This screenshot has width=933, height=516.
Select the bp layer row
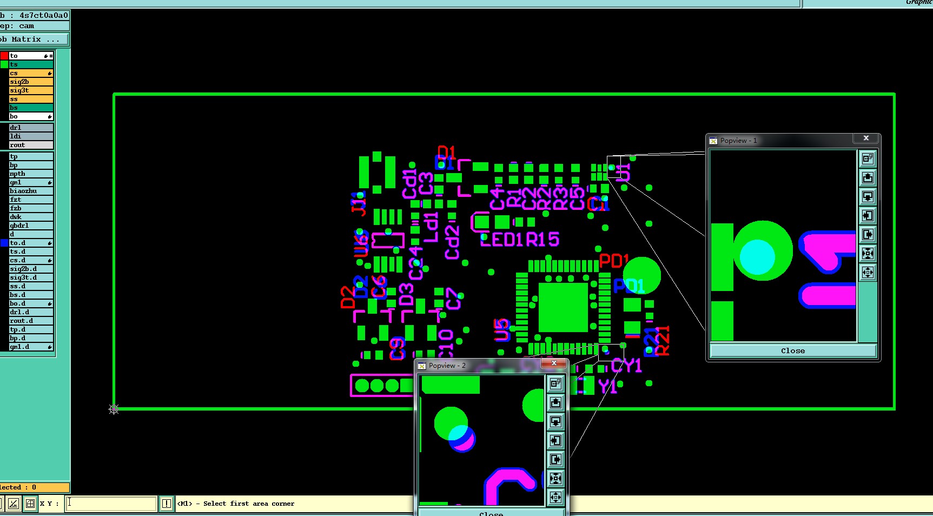(31, 165)
